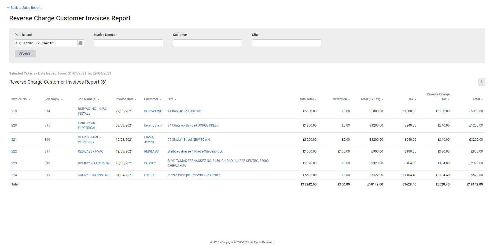Focus the Invoice Number field
The image size is (497, 249).
tap(128, 43)
